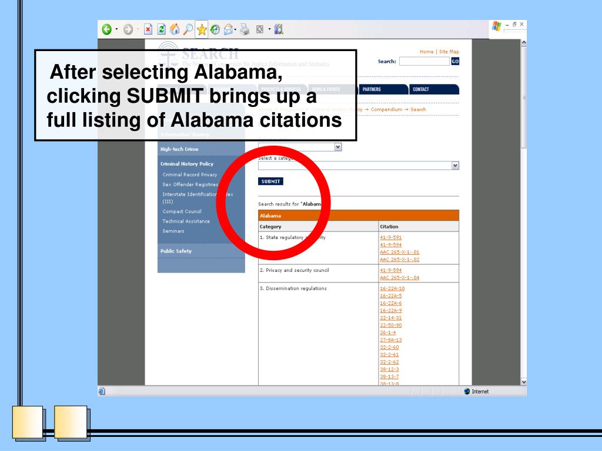Open citation 38-13-7
Screen dimensions: 602x451
(389, 377)
